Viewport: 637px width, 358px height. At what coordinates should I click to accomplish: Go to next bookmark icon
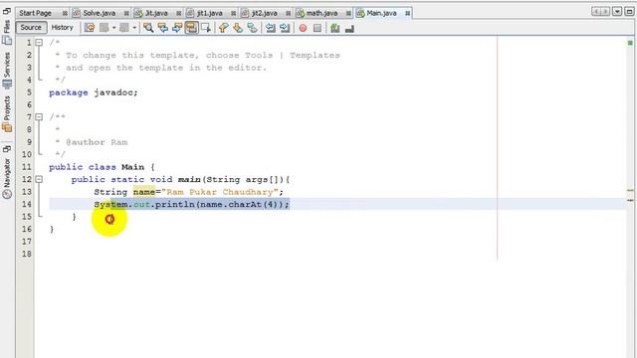click(x=238, y=28)
